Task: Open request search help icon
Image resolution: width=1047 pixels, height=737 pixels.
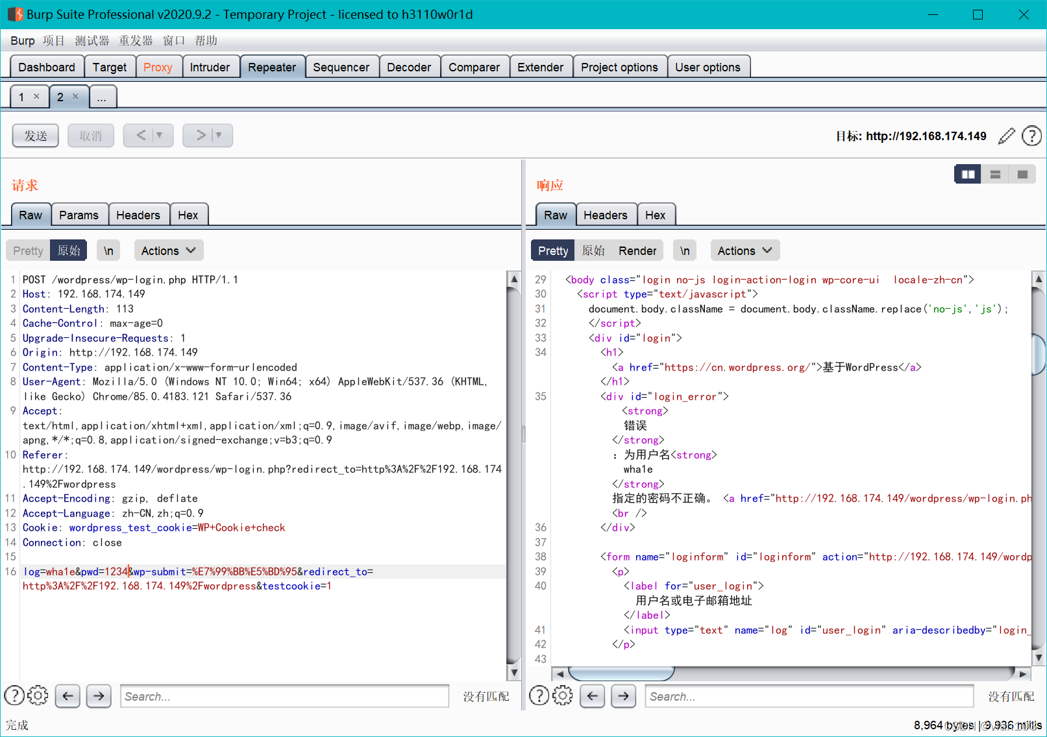Action: [14, 695]
